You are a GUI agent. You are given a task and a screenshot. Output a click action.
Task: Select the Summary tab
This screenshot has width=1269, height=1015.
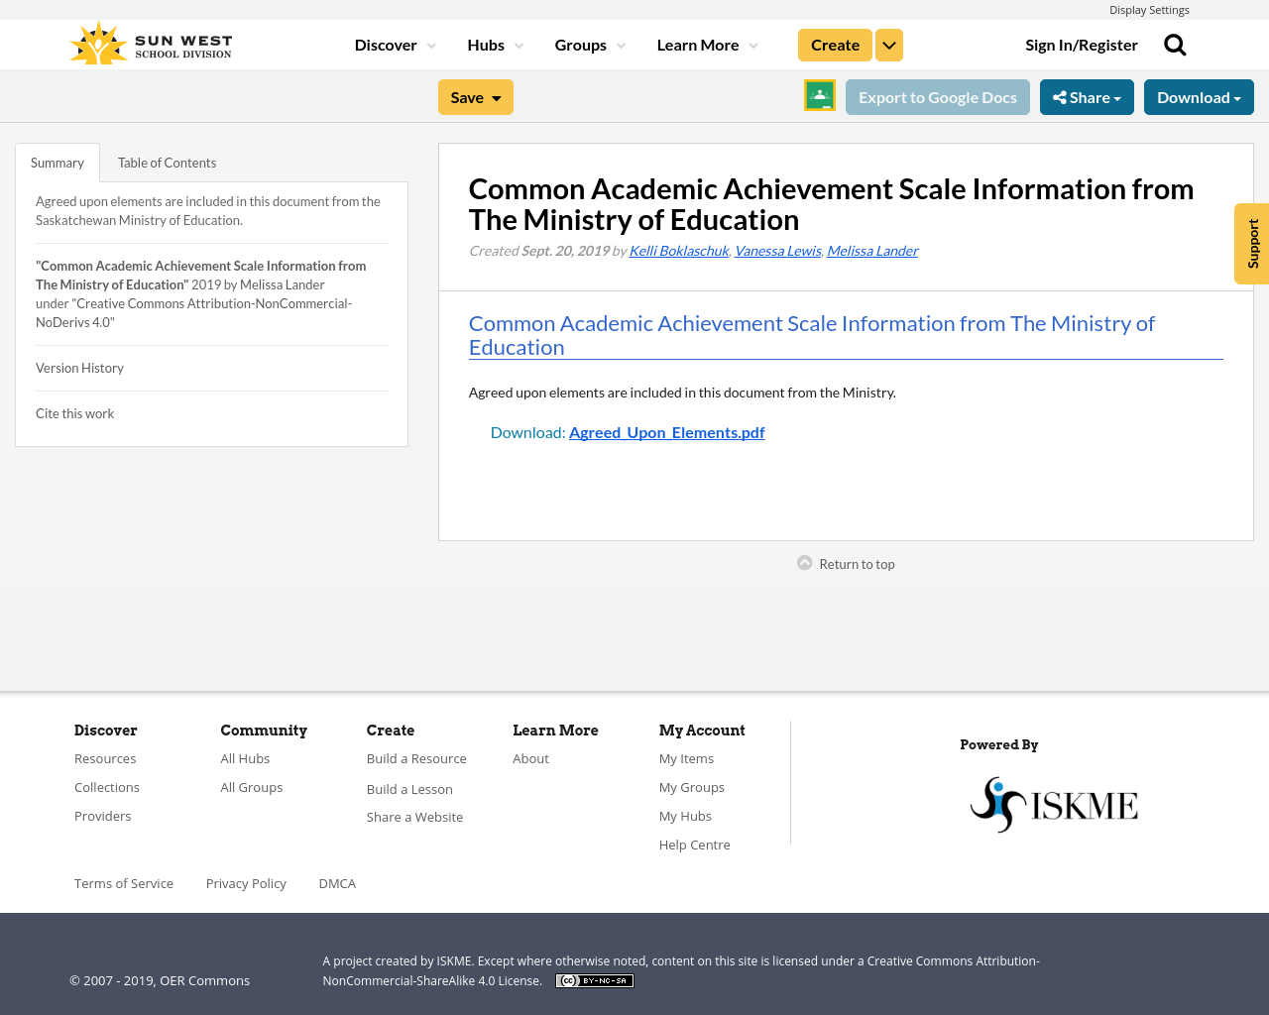tap(57, 161)
